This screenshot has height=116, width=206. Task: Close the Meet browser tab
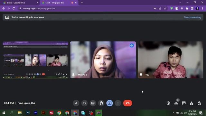point(76,3)
